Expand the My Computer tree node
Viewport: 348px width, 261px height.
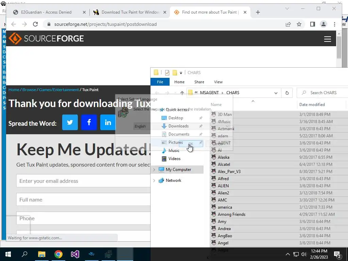pos(154,170)
